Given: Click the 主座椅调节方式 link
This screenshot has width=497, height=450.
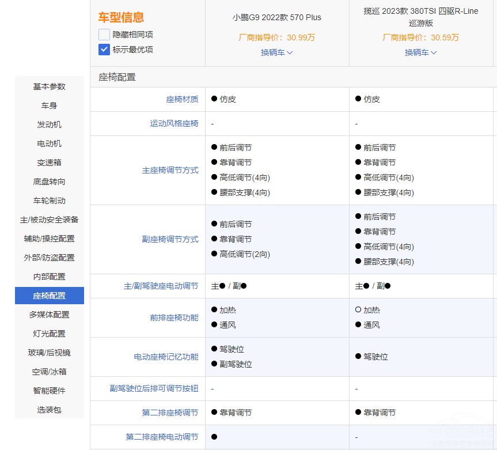Looking at the screenshot, I should [170, 171].
